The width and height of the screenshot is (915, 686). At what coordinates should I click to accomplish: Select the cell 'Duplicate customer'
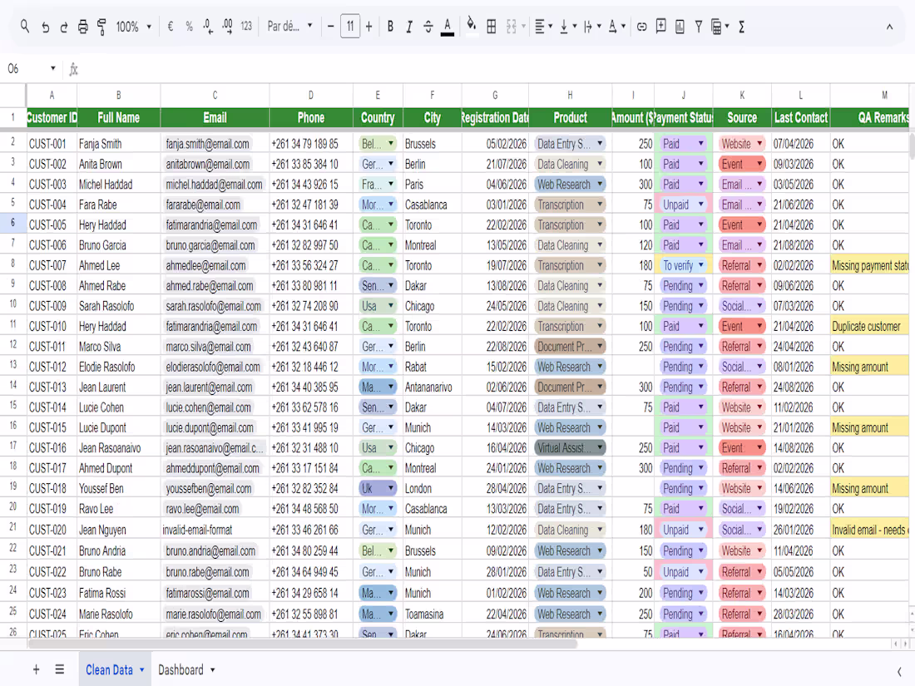pyautogui.click(x=869, y=327)
